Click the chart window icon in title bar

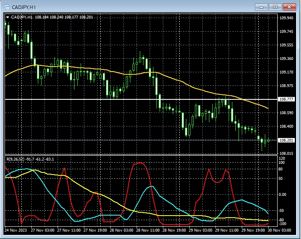point(7,7)
